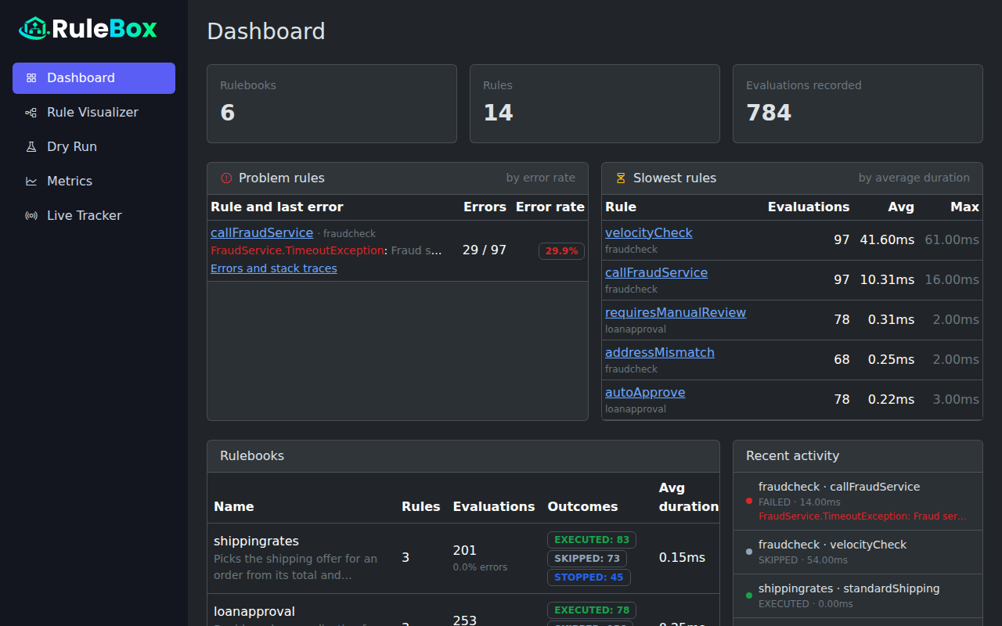Open the requiresManualReview rule link
This screenshot has height=626, width=1002.
click(676, 313)
